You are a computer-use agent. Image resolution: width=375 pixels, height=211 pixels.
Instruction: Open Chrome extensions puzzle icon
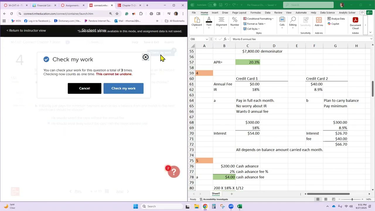click(x=141, y=13)
